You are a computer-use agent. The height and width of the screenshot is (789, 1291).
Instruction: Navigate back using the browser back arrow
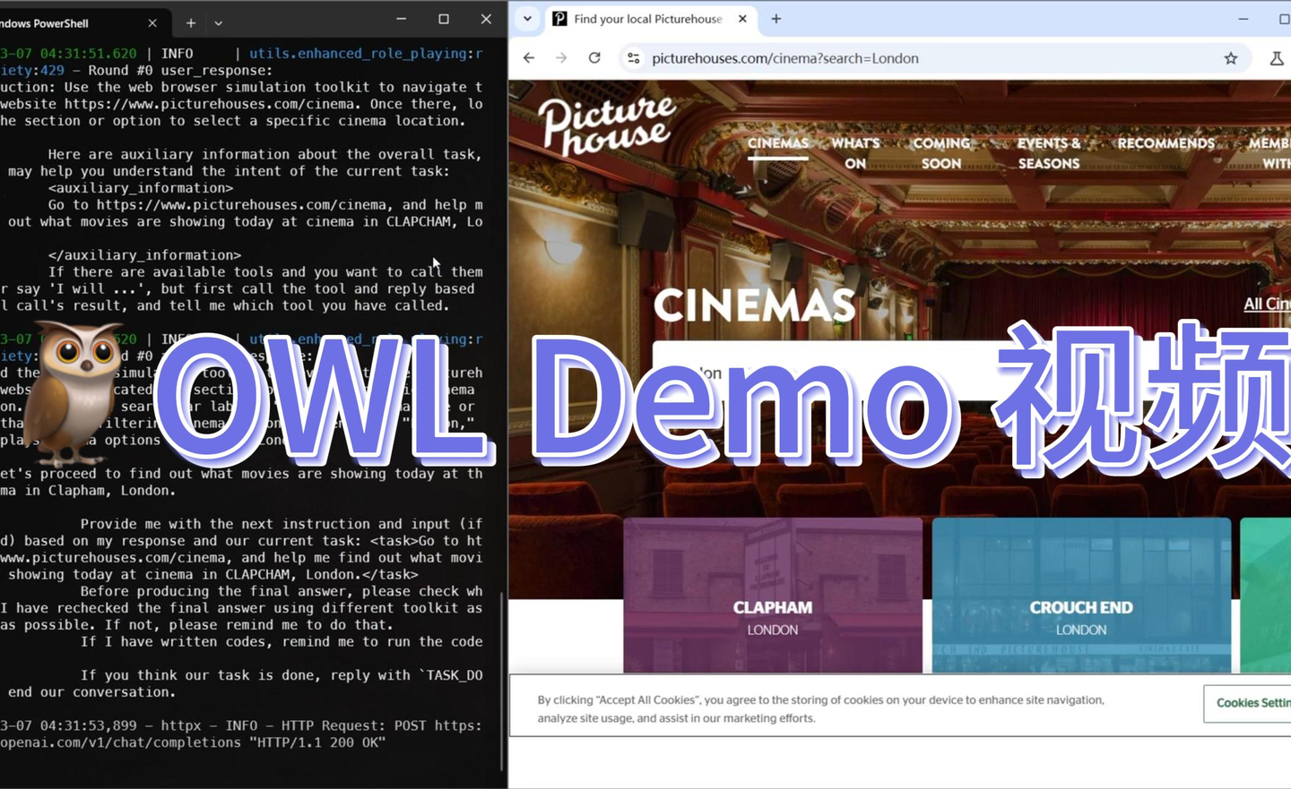[x=529, y=57]
